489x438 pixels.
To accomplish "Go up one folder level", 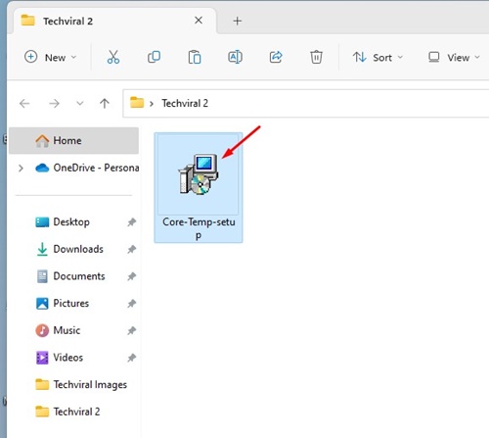I will point(105,104).
